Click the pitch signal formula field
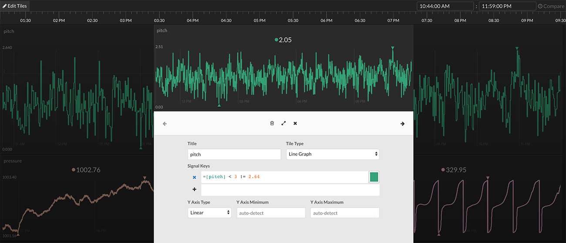 284,177
